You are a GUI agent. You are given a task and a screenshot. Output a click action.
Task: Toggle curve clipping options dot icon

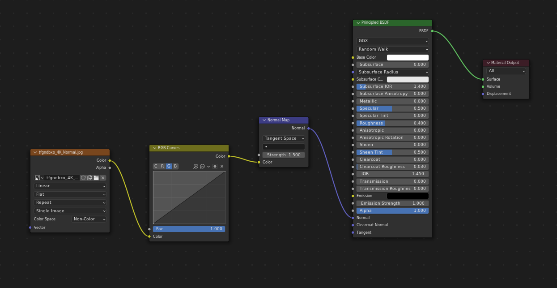(215, 166)
